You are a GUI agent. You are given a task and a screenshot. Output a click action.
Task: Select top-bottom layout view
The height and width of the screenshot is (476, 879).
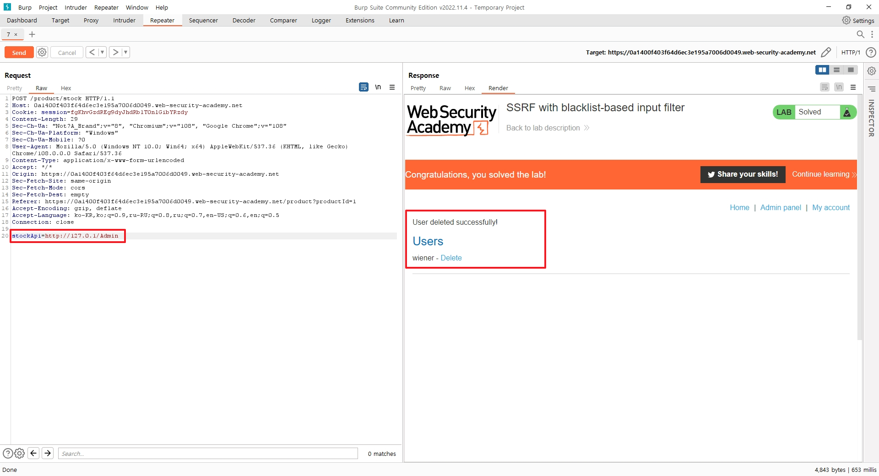[836, 70]
